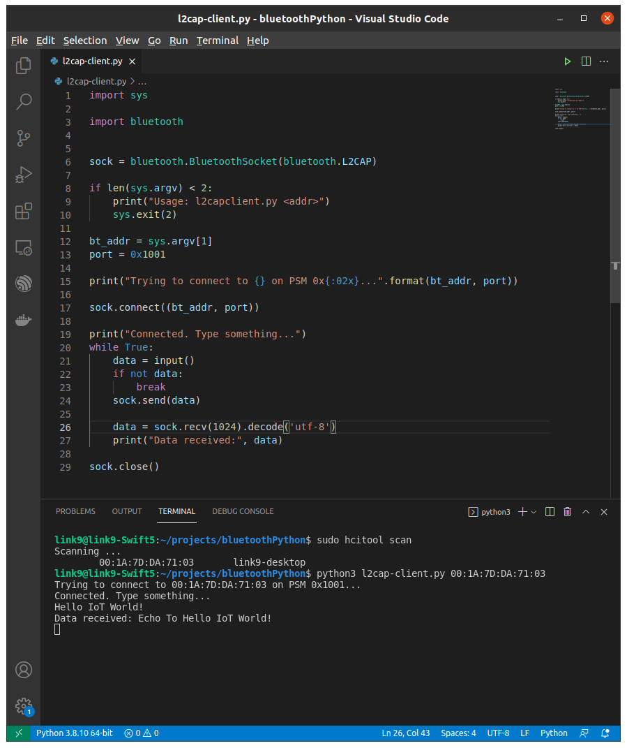Open the Espressif IDF activity icon
The width and height of the screenshot is (627, 748).
[23, 284]
